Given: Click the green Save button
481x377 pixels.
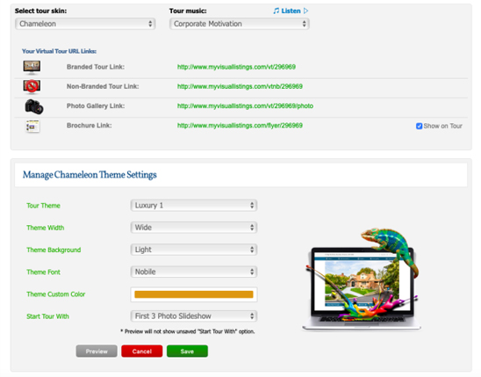Looking at the screenshot, I should [x=187, y=352].
